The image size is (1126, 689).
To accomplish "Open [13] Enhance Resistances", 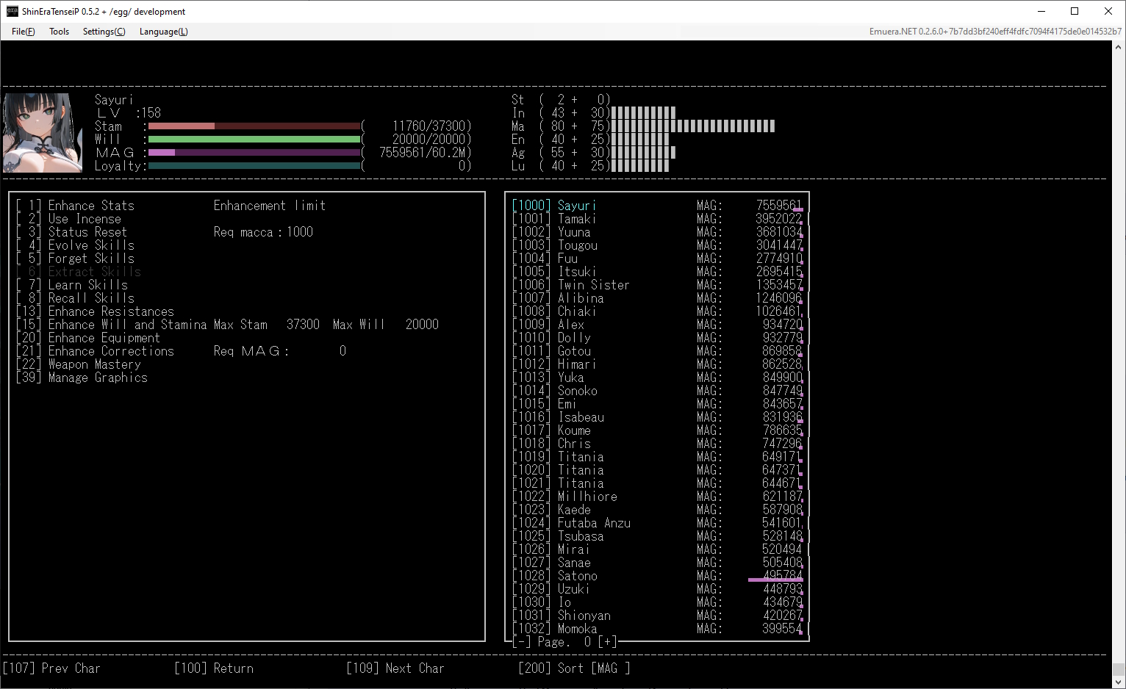I will 95,311.
